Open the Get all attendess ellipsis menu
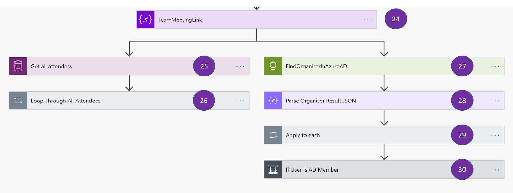The image size is (513, 193). tap(240, 67)
